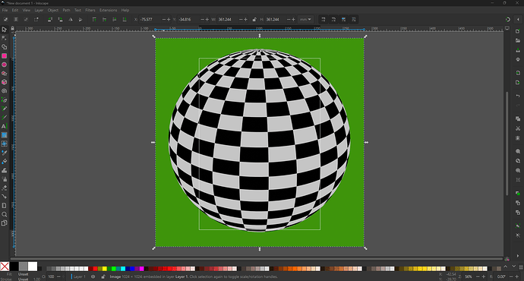The image size is (524, 281).
Task: Toggle Layer 1 visibility eye
Action: 93,276
